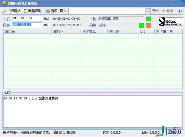Open the 选项 options gear
The image size is (185, 137).
pyautogui.click(x=52, y=11)
